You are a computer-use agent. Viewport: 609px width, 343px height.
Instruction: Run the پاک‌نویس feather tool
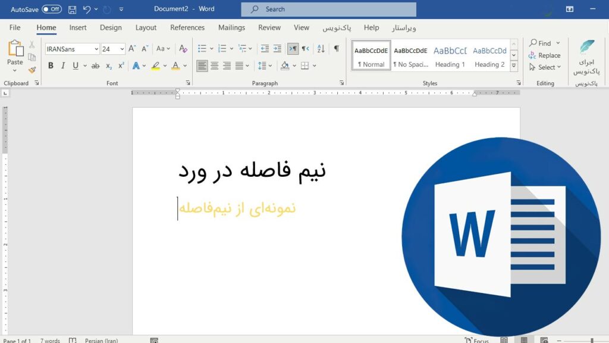(x=586, y=58)
